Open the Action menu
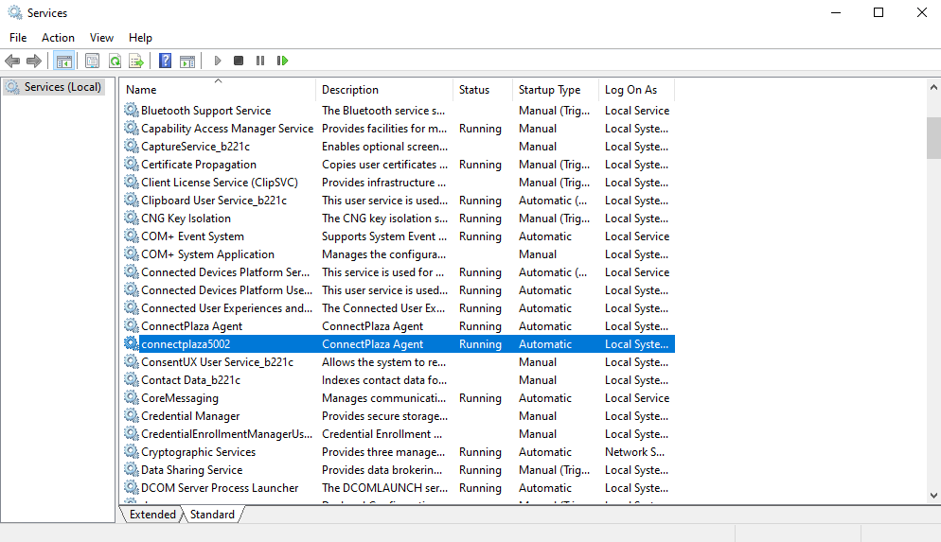This screenshot has height=542, width=941. click(x=58, y=37)
